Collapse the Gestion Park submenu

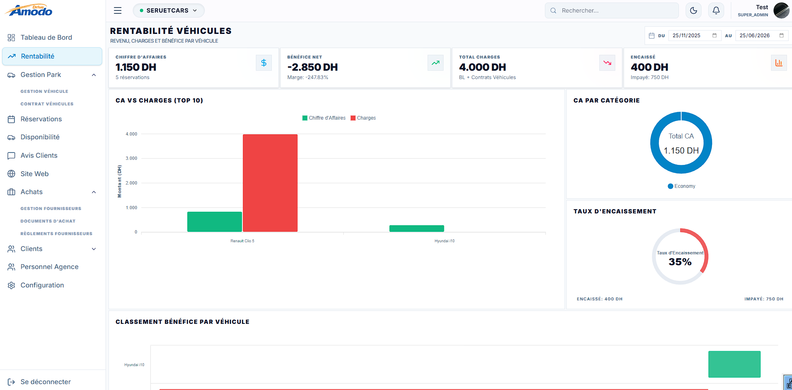click(x=94, y=75)
